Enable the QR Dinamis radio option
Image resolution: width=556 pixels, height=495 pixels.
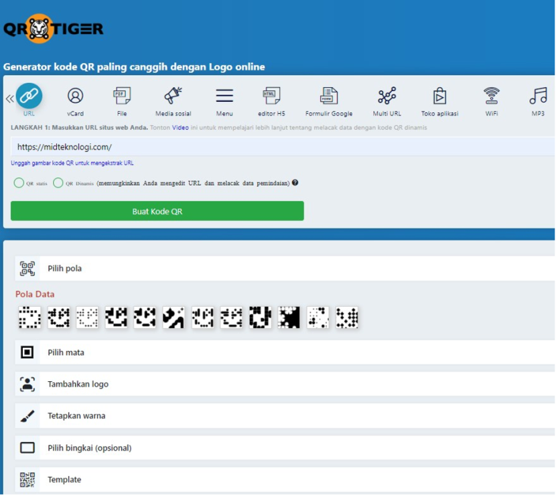tap(58, 183)
